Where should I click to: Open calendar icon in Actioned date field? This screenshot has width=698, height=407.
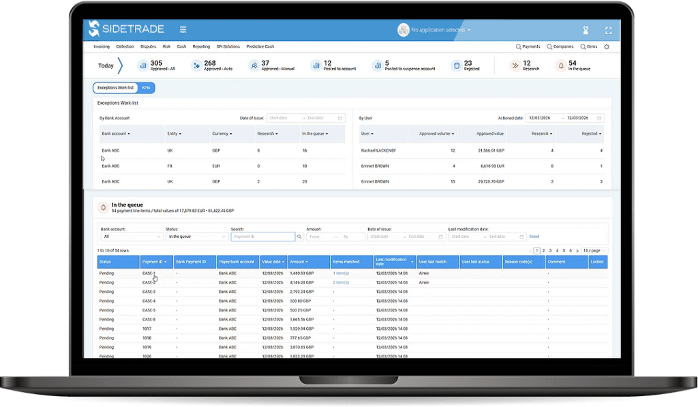point(599,118)
